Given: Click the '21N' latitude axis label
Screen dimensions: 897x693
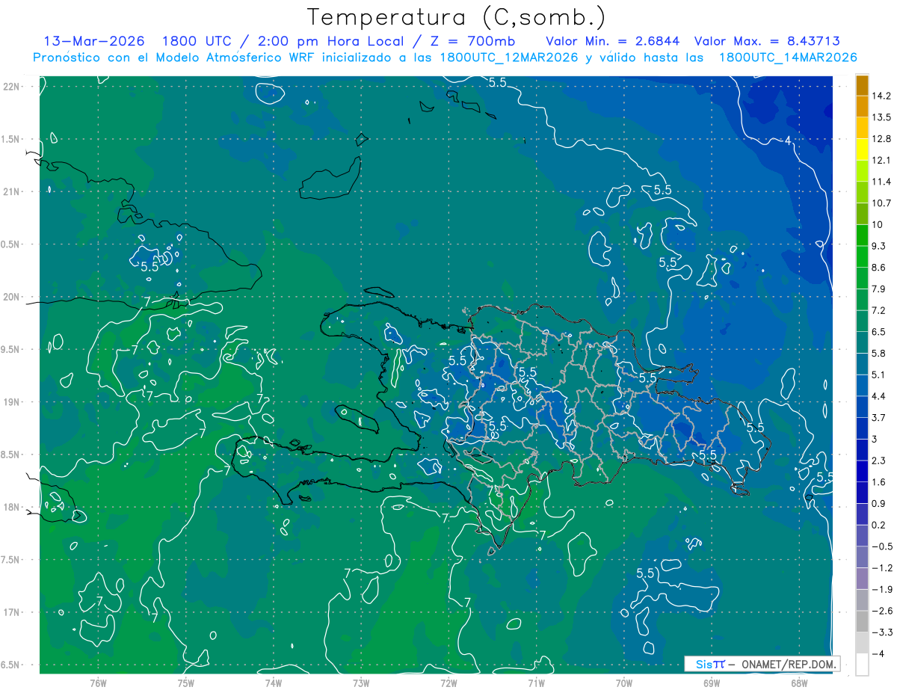Looking at the screenshot, I should coord(12,191).
